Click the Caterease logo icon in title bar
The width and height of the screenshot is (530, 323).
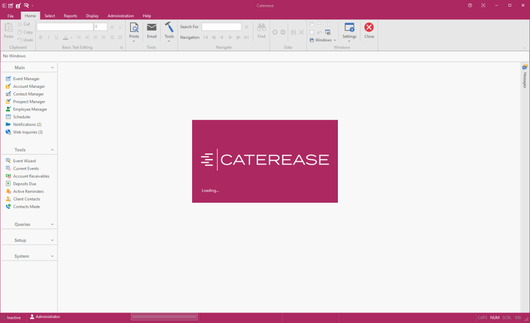(x=4, y=6)
